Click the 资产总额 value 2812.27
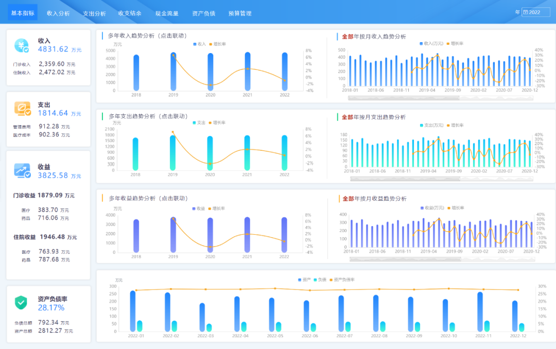Viewport: 556px width, 349px height. coord(50,330)
